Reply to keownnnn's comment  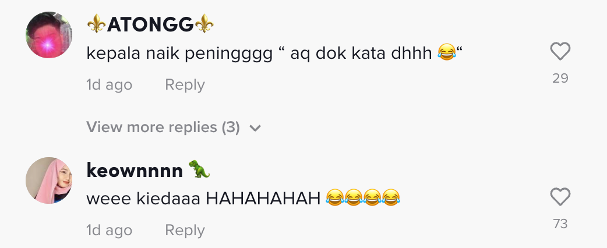coord(185,231)
